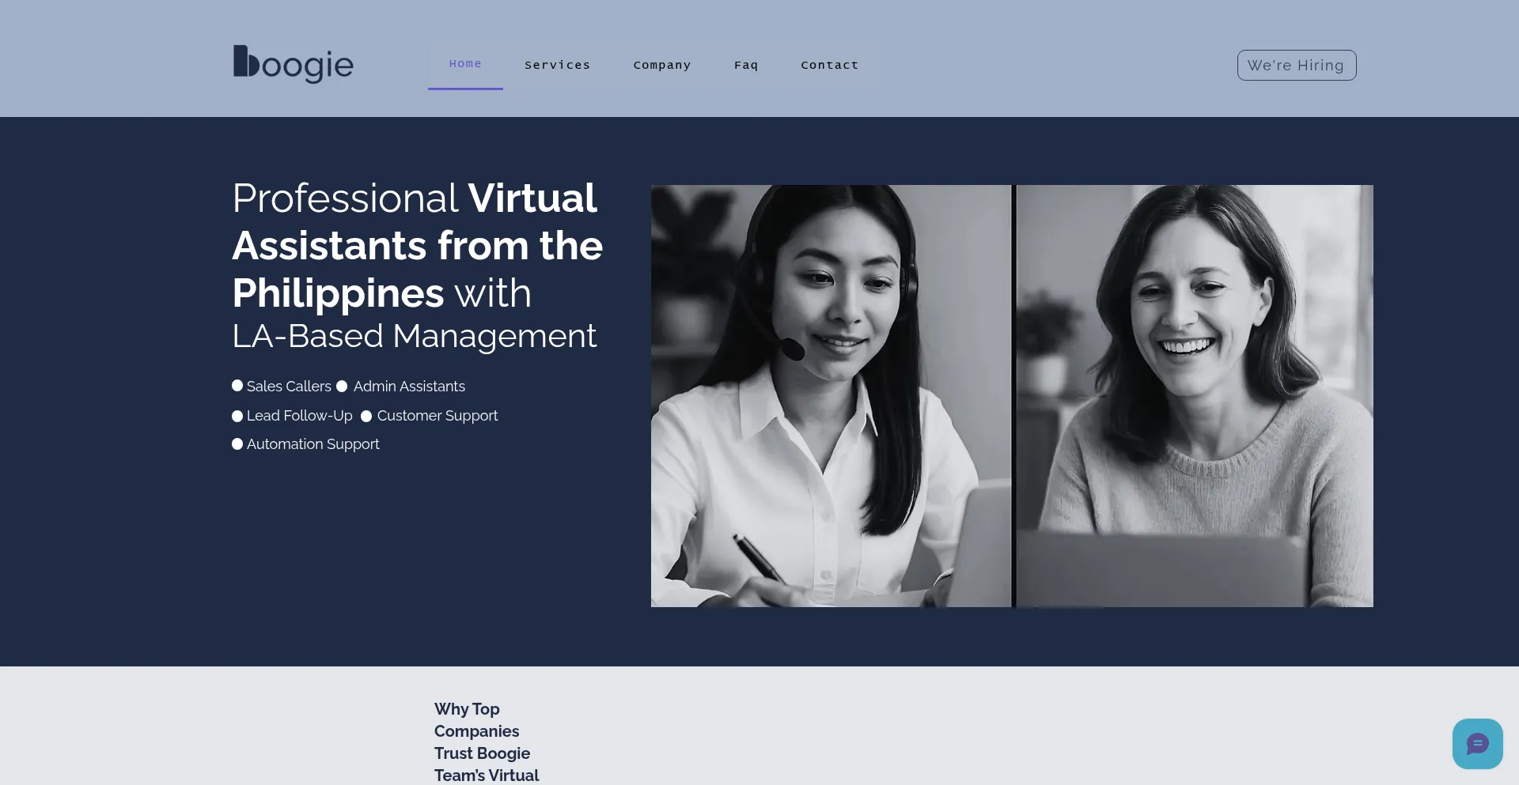
Task: Open the Faq navigation item
Action: [x=745, y=65]
